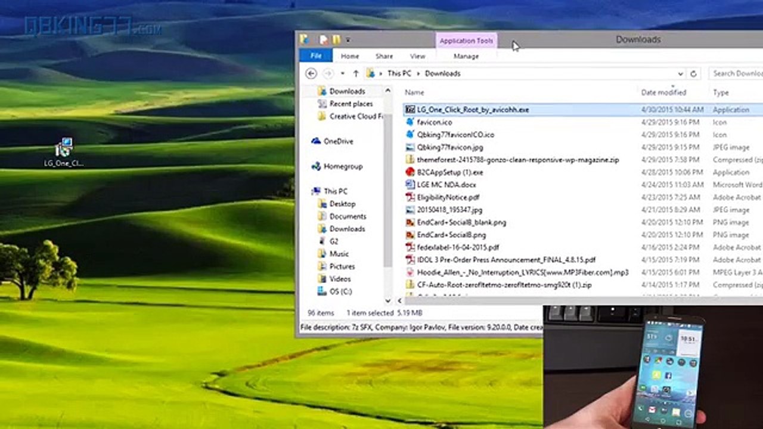Go back using the Back arrow
The image size is (763, 429).
click(311, 73)
